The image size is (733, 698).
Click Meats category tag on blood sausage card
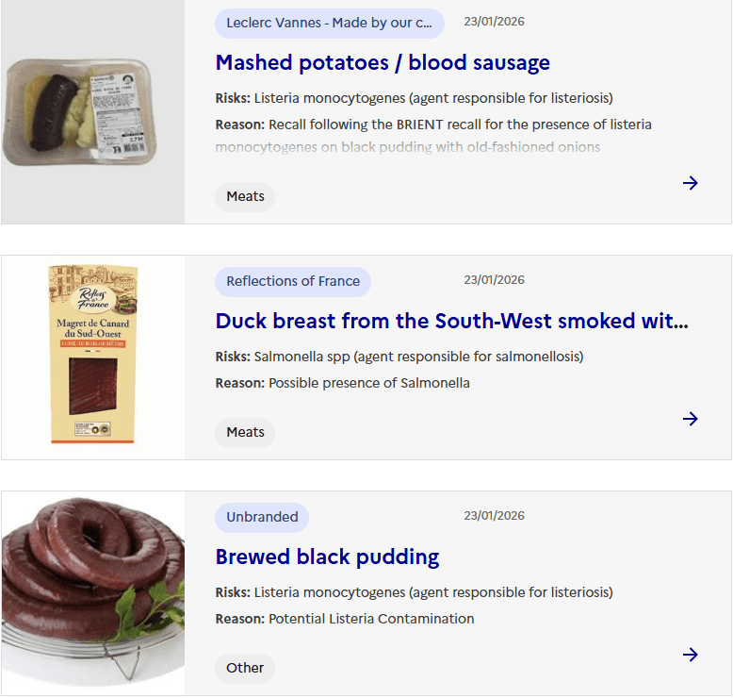tap(245, 197)
